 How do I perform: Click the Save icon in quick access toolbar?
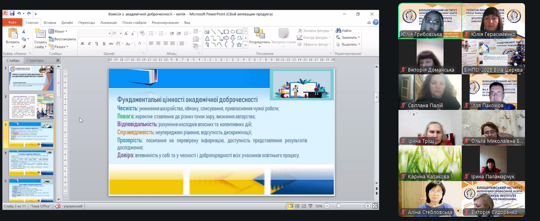point(12,14)
